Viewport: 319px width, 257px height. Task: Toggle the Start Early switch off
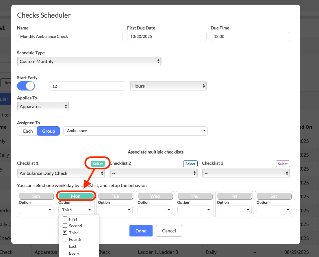coord(26,86)
